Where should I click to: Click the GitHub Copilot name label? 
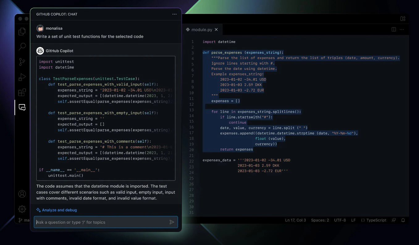click(x=60, y=51)
